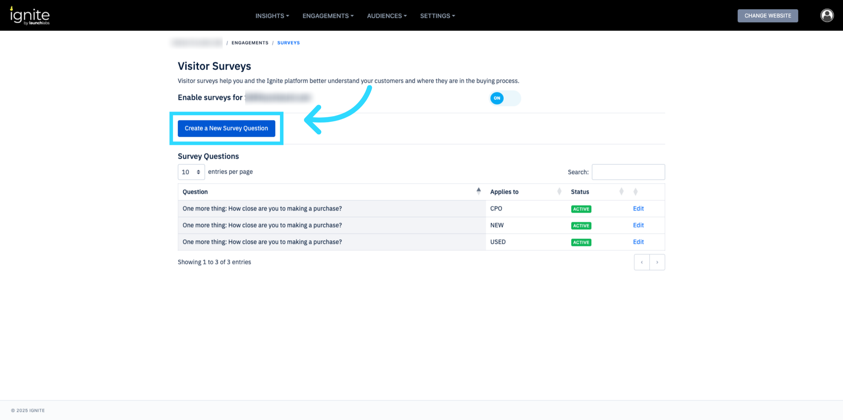The image size is (843, 420).
Task: Open the Settings menu
Action: click(437, 16)
